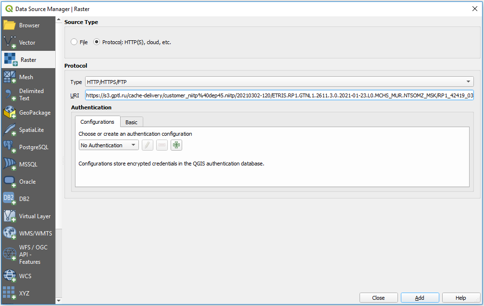This screenshot has width=484, height=306.
Task: Switch to the Basic authentication tab
Action: (x=131, y=122)
